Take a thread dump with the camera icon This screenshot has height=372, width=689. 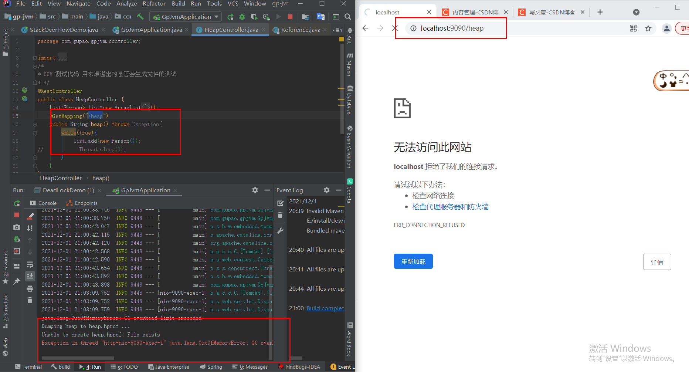(17, 227)
